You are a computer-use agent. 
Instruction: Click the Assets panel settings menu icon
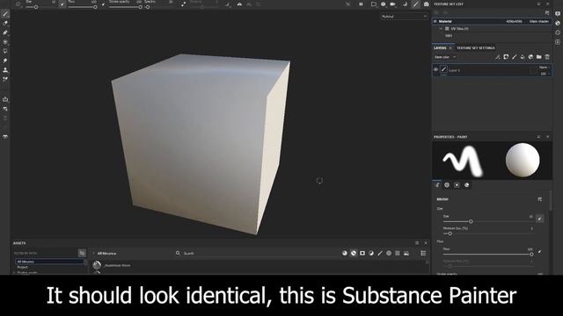coord(417,243)
